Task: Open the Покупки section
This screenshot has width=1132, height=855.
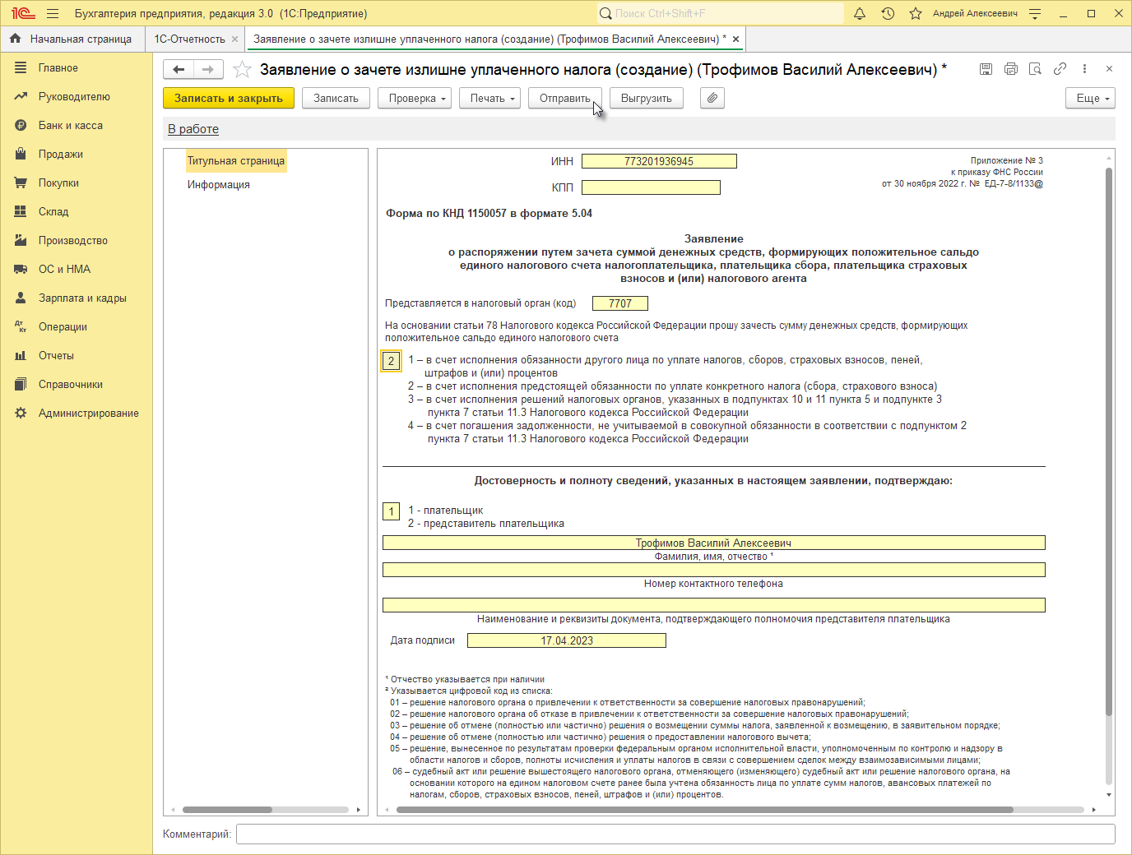Action: 77,183
